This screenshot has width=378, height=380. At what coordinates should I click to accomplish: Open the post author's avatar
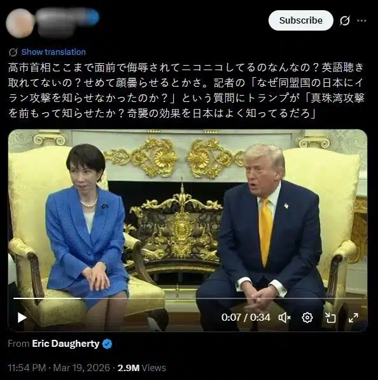pyautogui.click(x=20, y=23)
